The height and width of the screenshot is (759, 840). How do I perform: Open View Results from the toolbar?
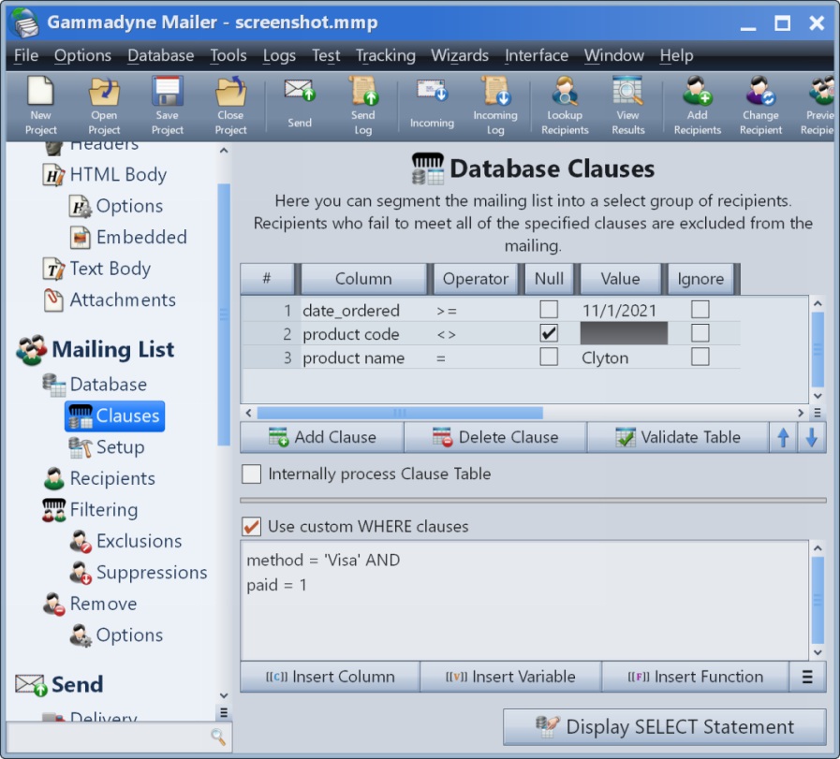point(627,106)
